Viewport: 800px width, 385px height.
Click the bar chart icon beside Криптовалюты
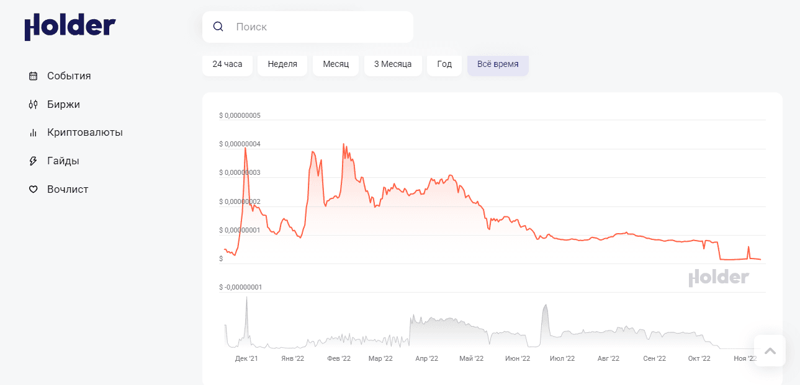[x=34, y=133]
